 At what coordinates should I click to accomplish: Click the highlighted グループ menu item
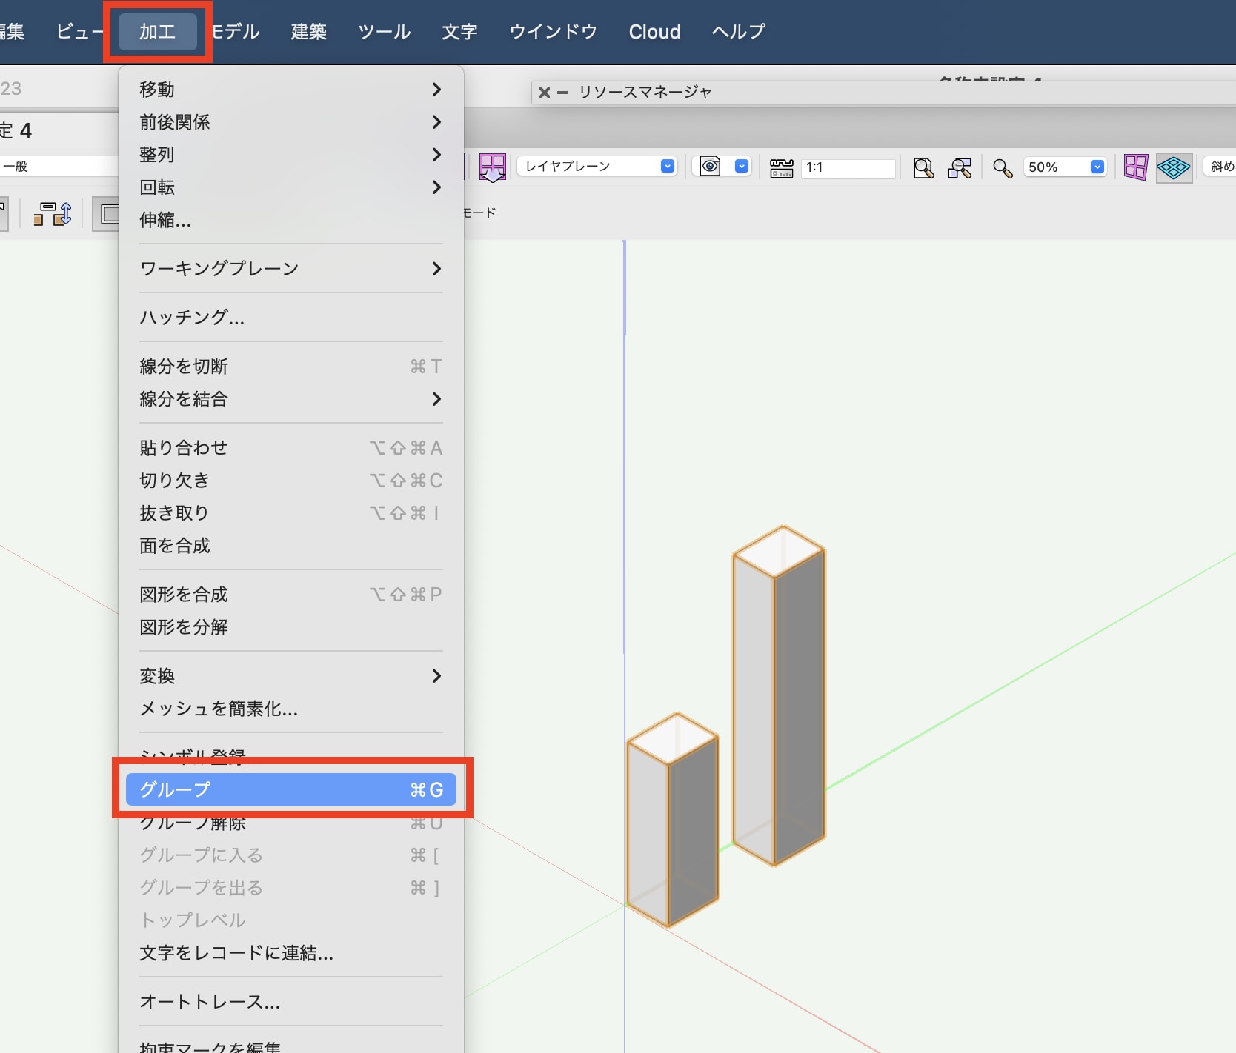(291, 790)
